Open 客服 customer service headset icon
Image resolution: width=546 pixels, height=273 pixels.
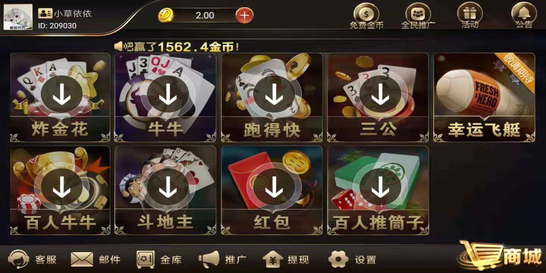(x=18, y=259)
